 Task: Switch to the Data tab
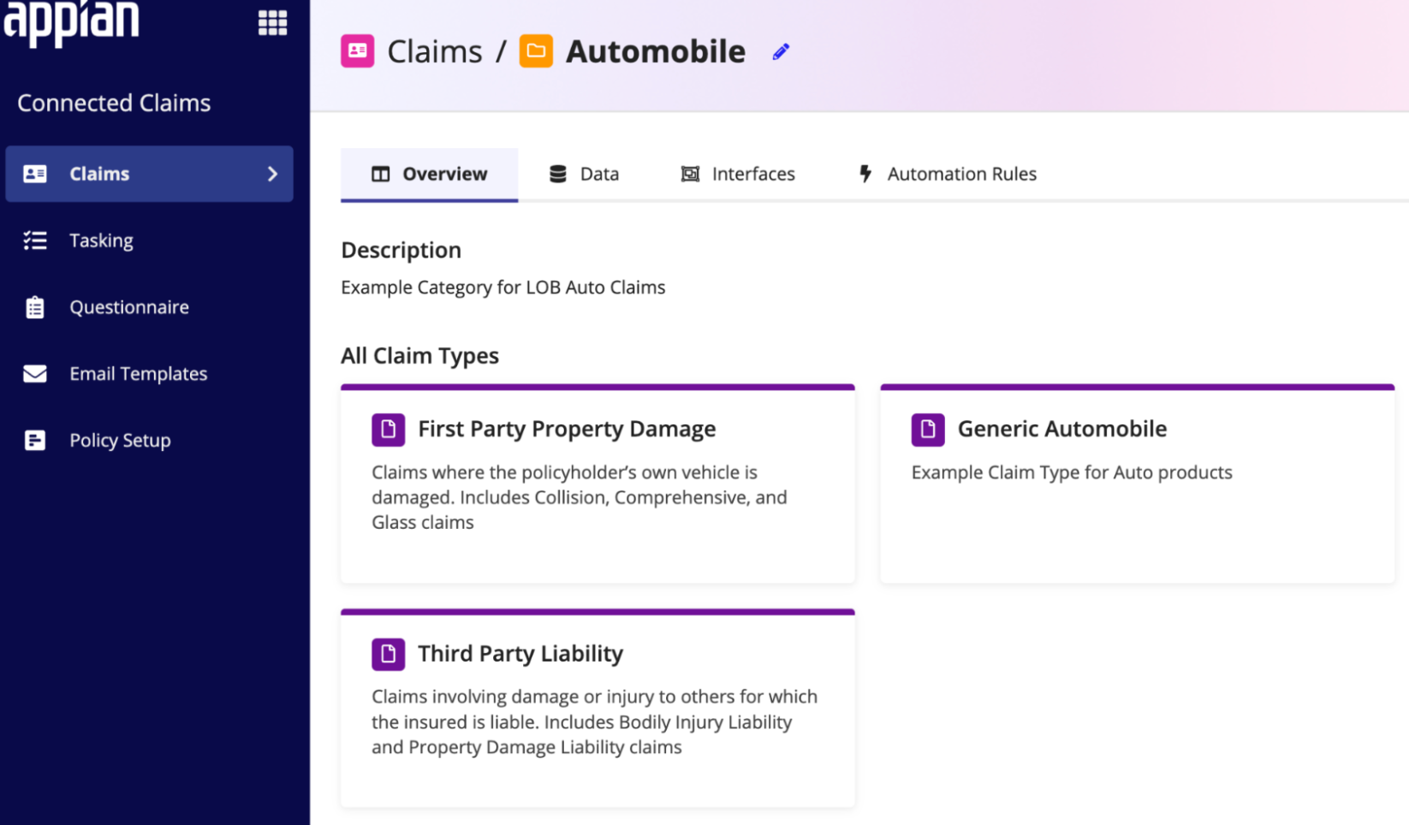[584, 175]
